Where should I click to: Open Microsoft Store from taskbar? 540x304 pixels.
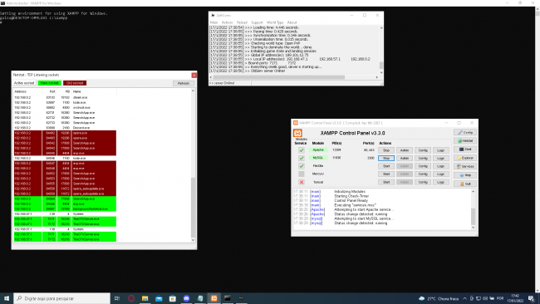coord(173,298)
